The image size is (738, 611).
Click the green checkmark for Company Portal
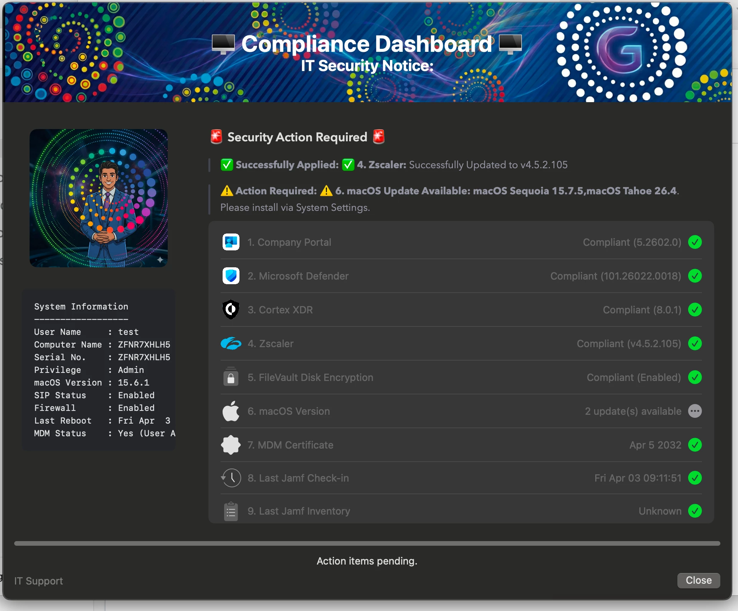pos(695,242)
